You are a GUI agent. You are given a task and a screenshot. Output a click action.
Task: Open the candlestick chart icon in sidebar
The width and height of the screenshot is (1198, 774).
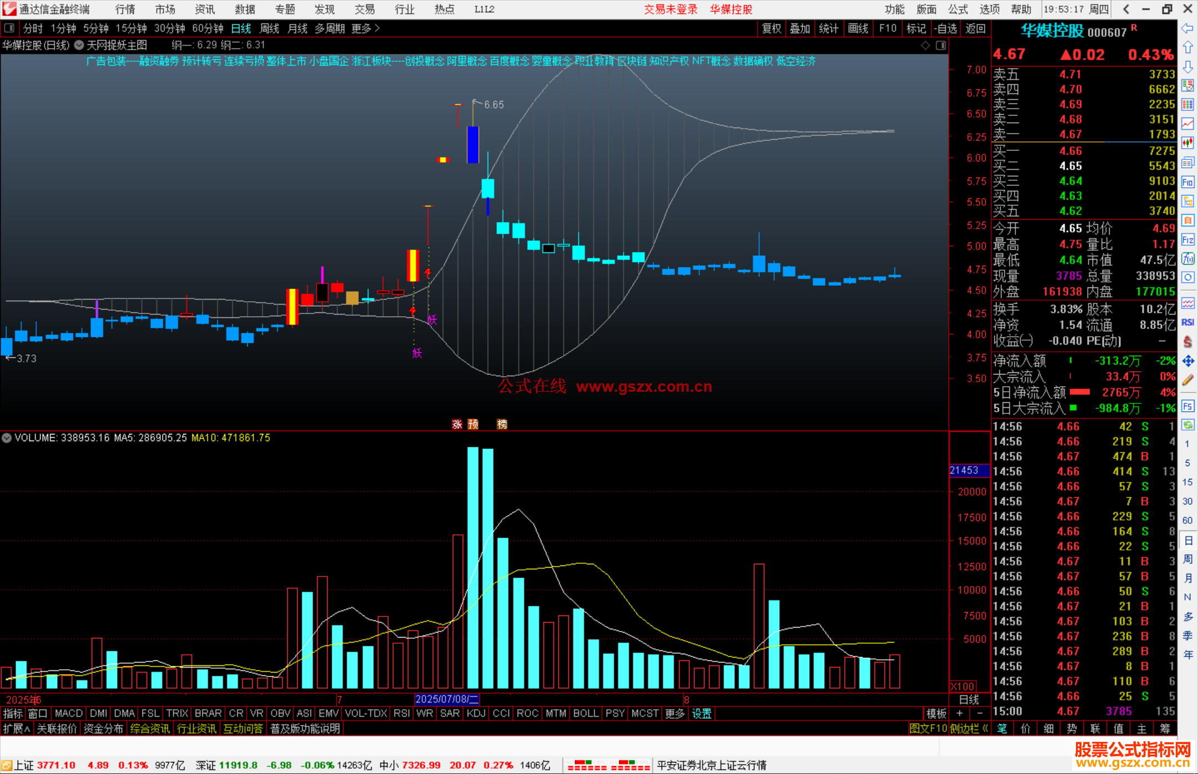click(x=1187, y=143)
